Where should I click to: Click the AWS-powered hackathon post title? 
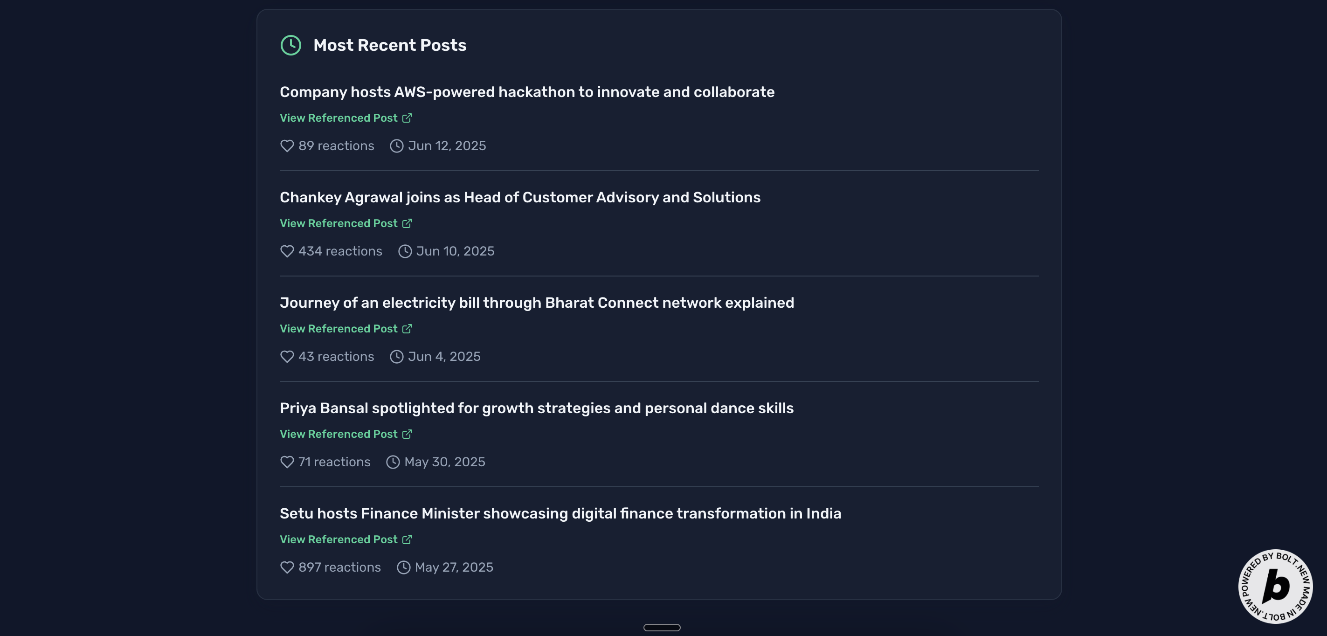pos(527,92)
